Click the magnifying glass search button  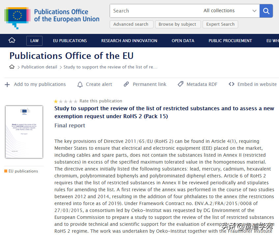click(x=266, y=11)
